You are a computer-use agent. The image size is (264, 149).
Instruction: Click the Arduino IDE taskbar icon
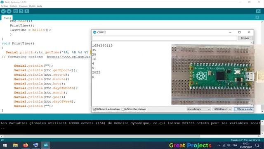pyautogui.click(x=46, y=145)
